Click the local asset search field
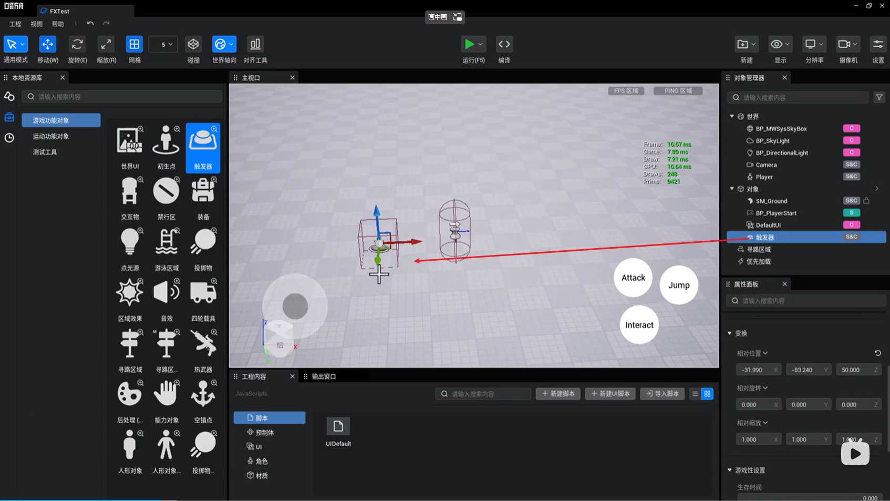This screenshot has width=890, height=501. 122,97
